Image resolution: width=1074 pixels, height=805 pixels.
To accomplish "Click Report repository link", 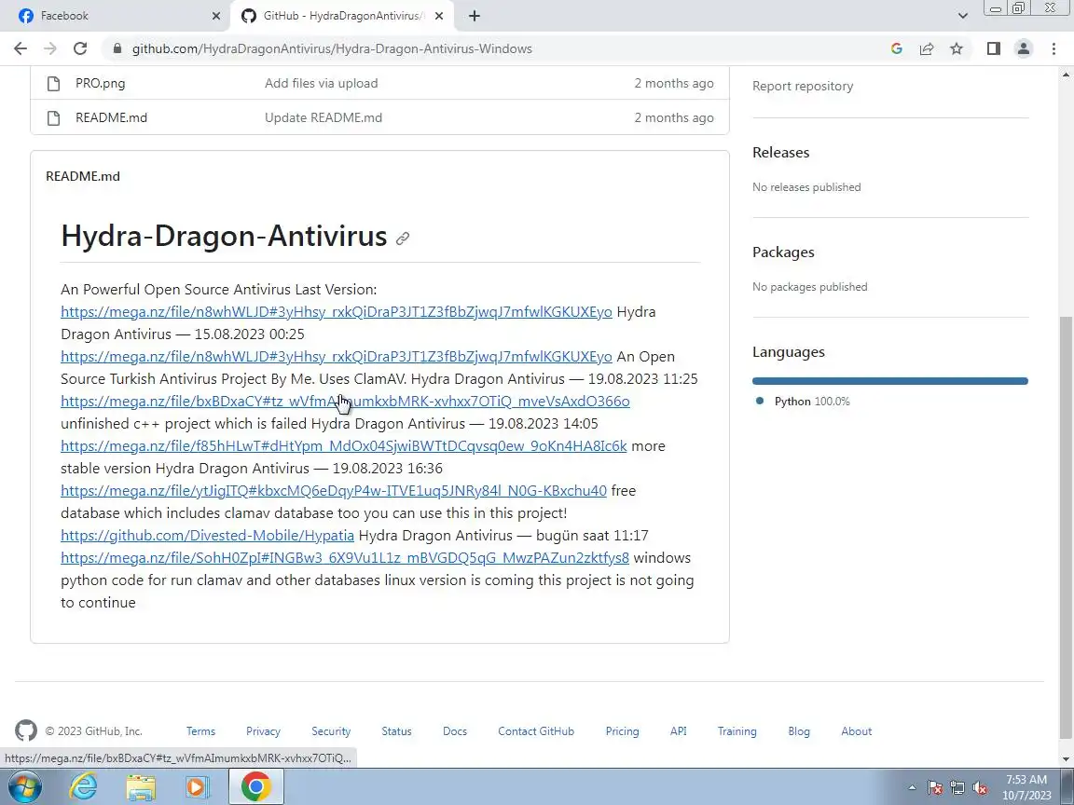I will pyautogui.click(x=803, y=87).
